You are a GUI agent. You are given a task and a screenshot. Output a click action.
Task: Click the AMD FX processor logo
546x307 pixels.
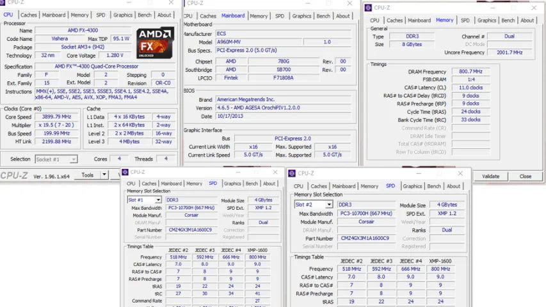pyautogui.click(x=155, y=43)
